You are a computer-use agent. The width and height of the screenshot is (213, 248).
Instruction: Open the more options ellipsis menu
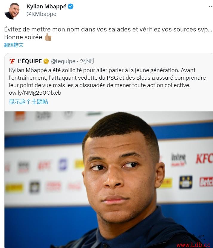[211, 7]
